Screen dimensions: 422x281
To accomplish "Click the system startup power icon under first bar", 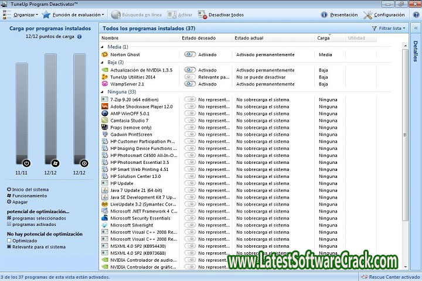I will [x=26, y=163].
